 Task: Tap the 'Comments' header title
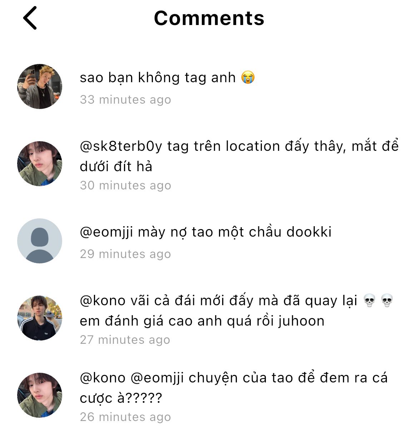(x=209, y=18)
